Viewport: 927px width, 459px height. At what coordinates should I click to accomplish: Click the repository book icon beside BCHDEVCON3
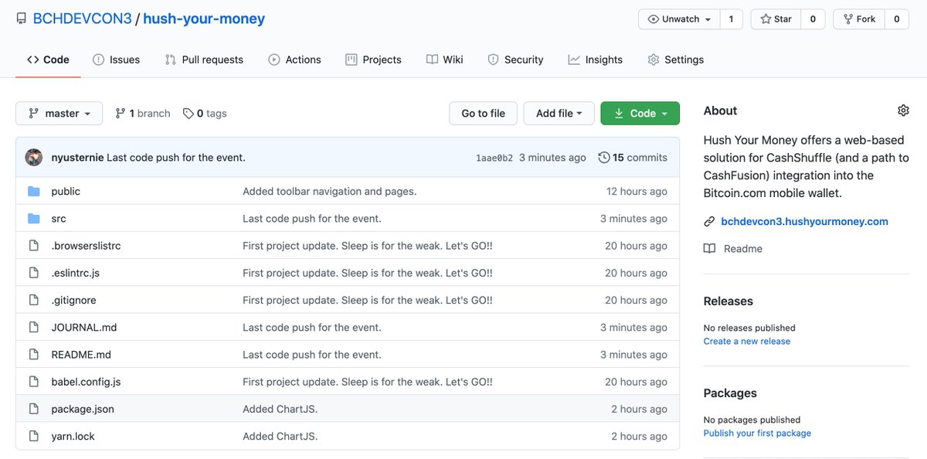click(x=21, y=19)
